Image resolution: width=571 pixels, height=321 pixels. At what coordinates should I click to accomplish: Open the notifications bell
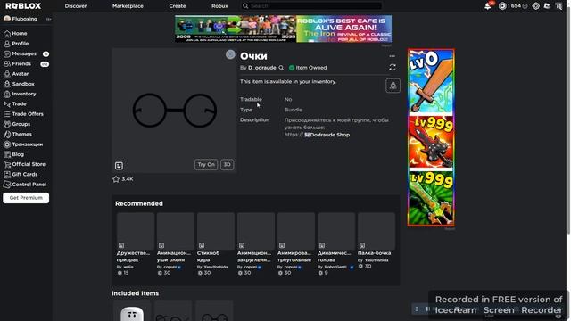pos(488,6)
